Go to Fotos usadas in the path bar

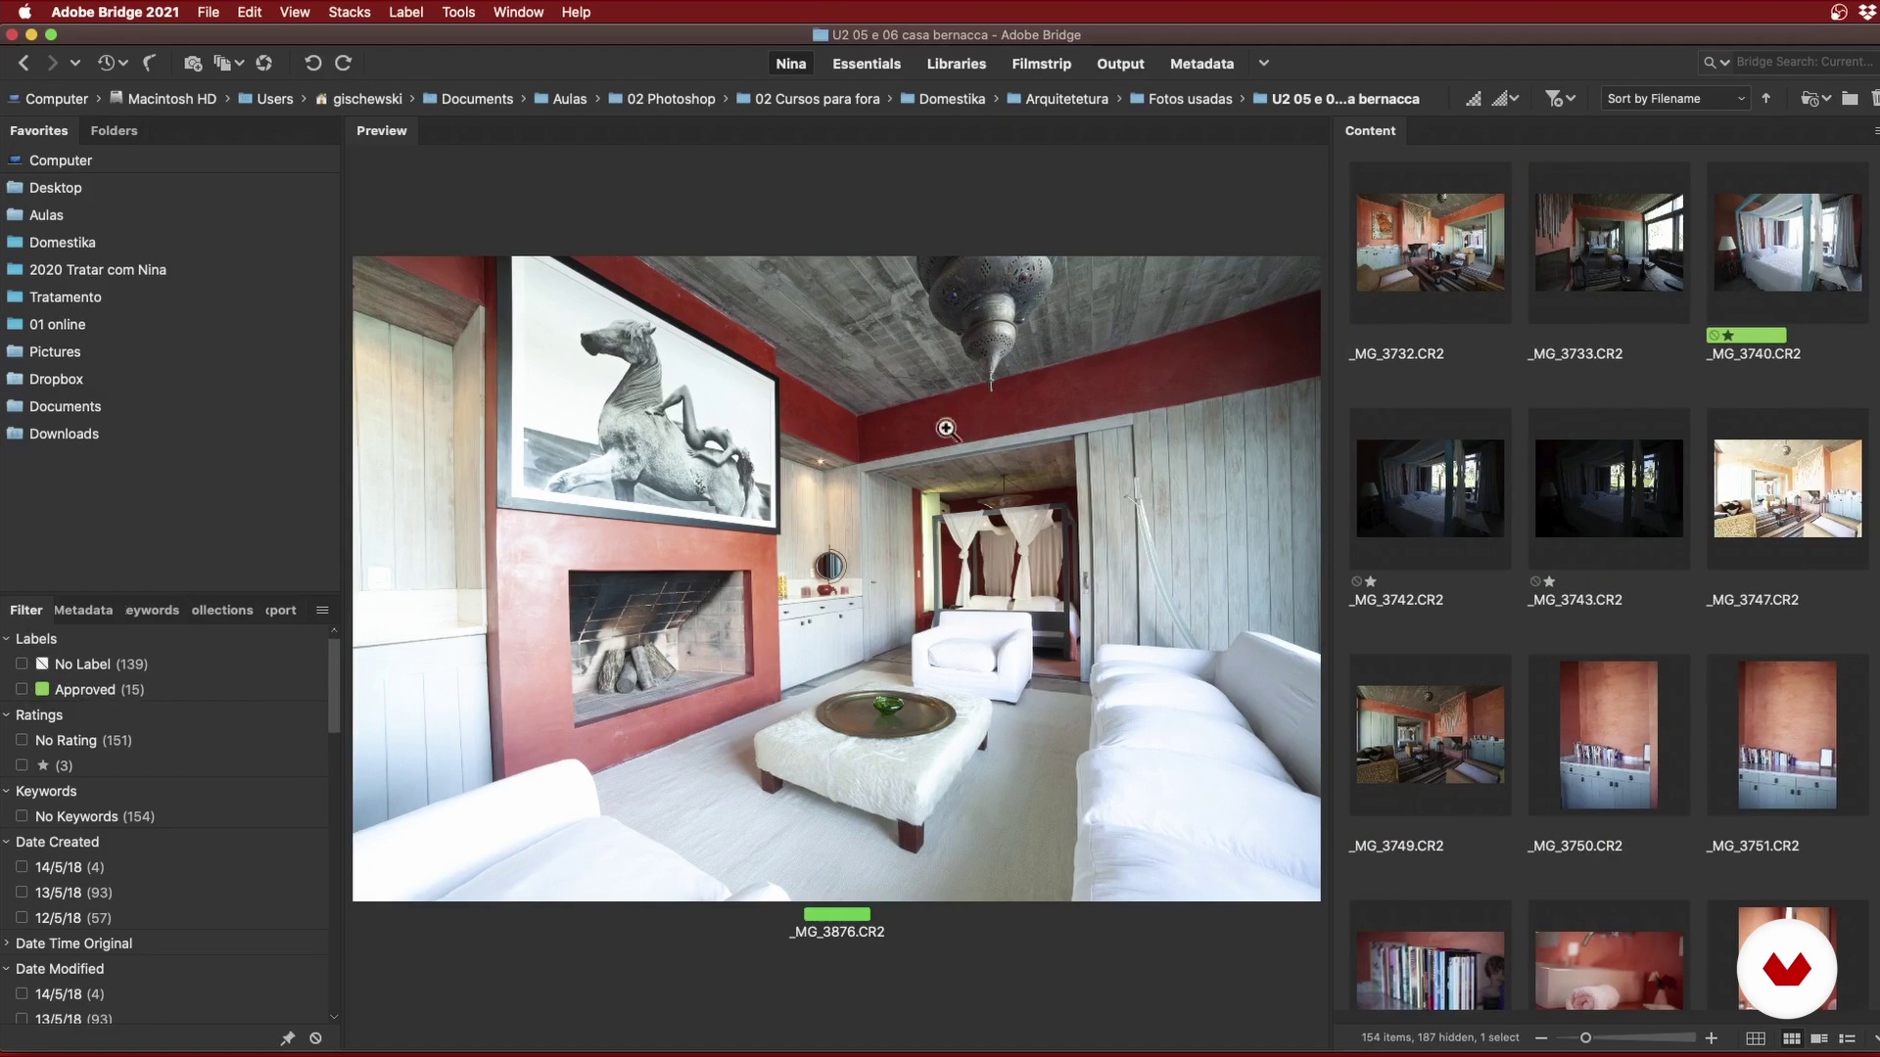[x=1190, y=99]
